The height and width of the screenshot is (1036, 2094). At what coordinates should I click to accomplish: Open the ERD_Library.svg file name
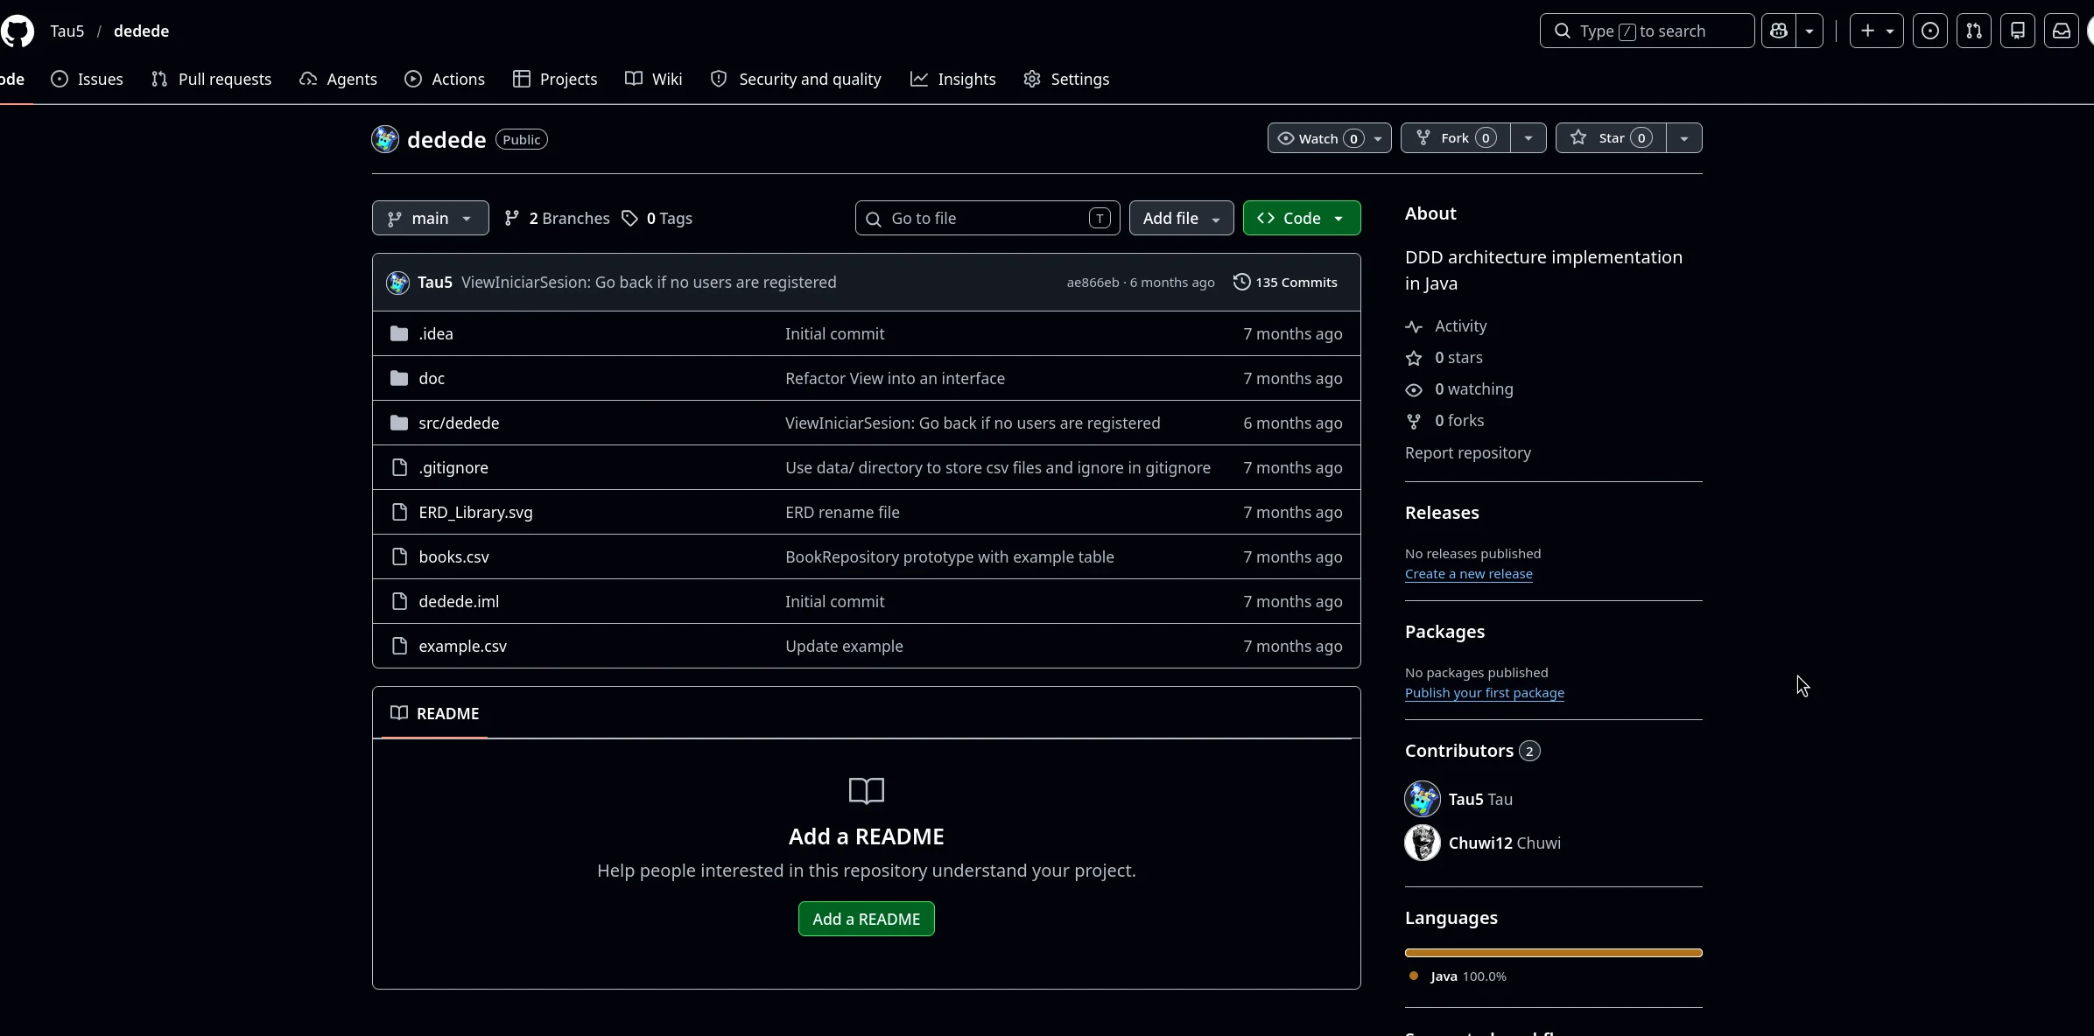click(475, 512)
